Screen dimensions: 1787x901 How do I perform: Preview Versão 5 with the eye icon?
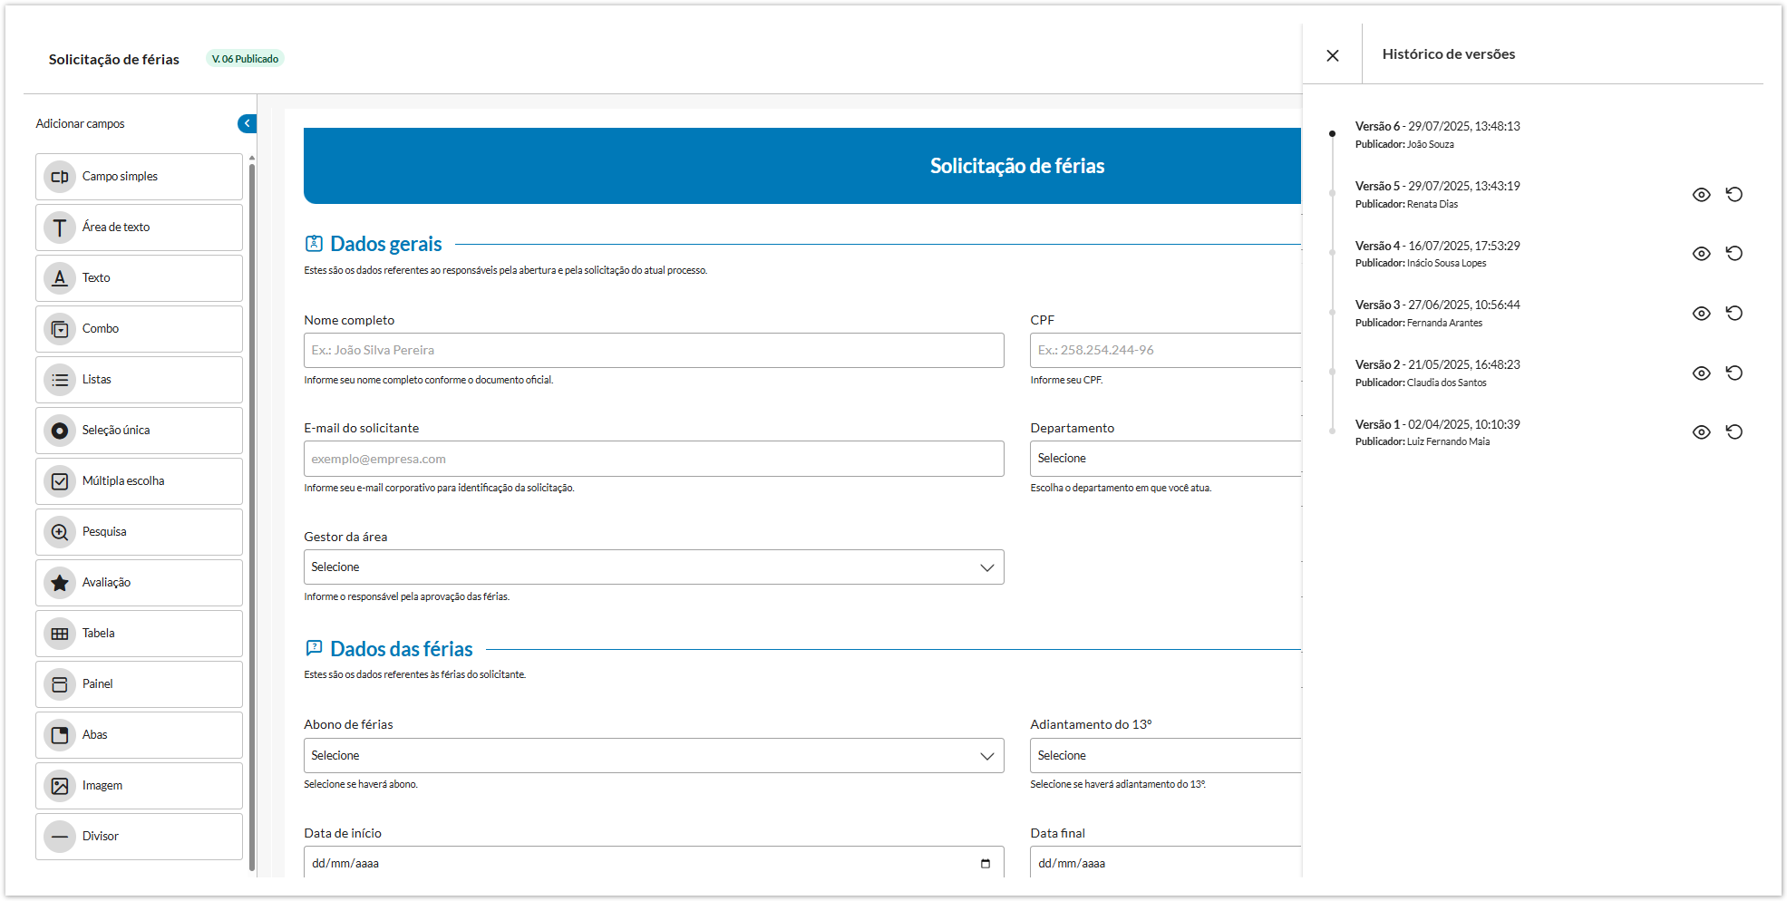pyautogui.click(x=1701, y=195)
